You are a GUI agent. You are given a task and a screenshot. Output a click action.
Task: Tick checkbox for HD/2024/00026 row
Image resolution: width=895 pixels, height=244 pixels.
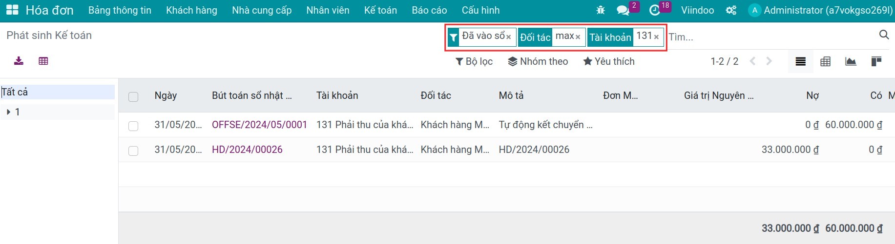click(133, 150)
